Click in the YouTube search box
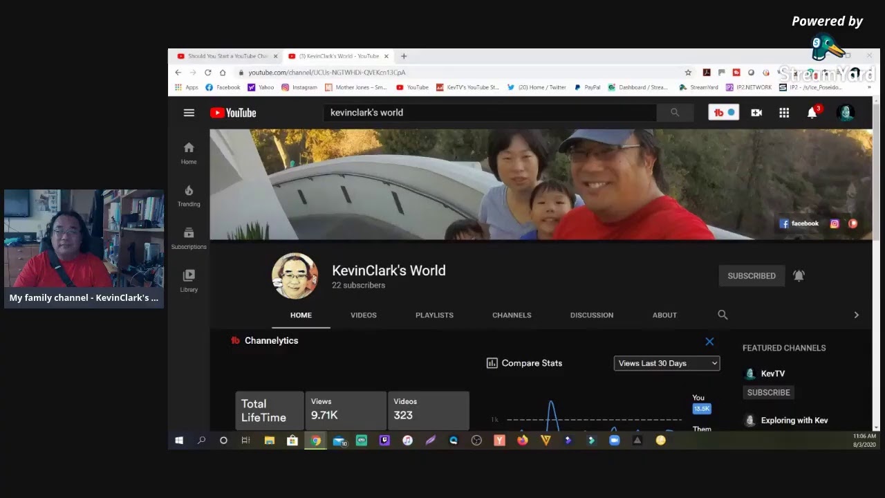The width and height of the screenshot is (885, 498). pos(490,113)
